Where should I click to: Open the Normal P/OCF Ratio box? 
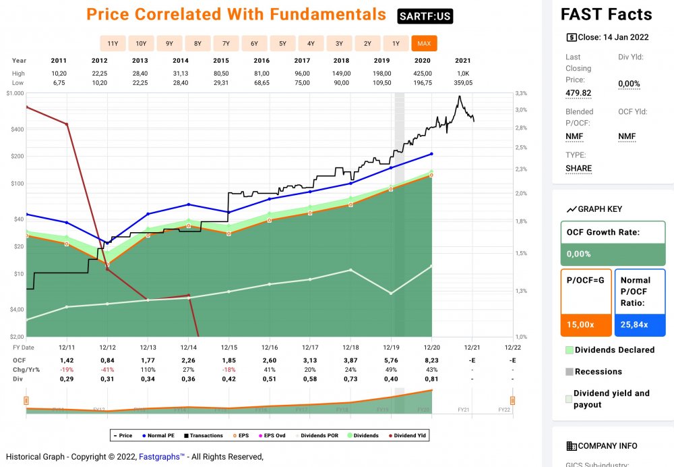[x=639, y=302]
